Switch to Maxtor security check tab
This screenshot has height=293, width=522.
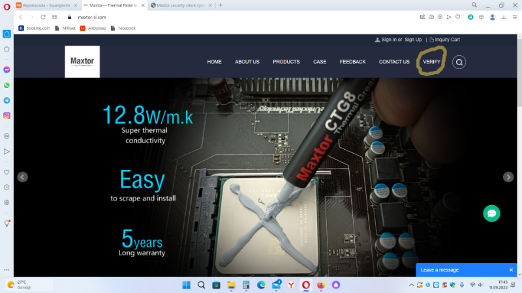(180, 5)
